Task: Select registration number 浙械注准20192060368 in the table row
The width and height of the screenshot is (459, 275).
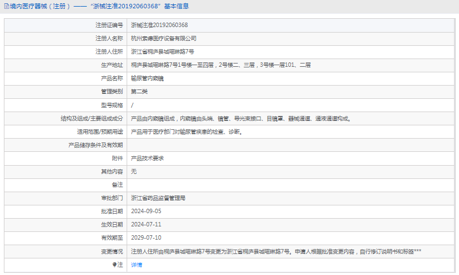Action: point(159,25)
